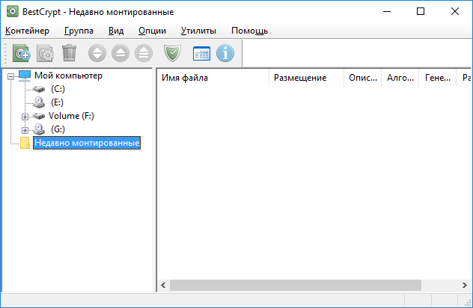Click the container properties gear icon
473x308 pixels.
click(45, 53)
